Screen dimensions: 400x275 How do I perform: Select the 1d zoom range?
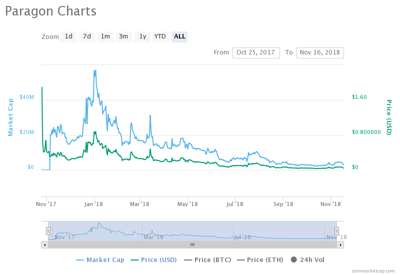point(68,36)
